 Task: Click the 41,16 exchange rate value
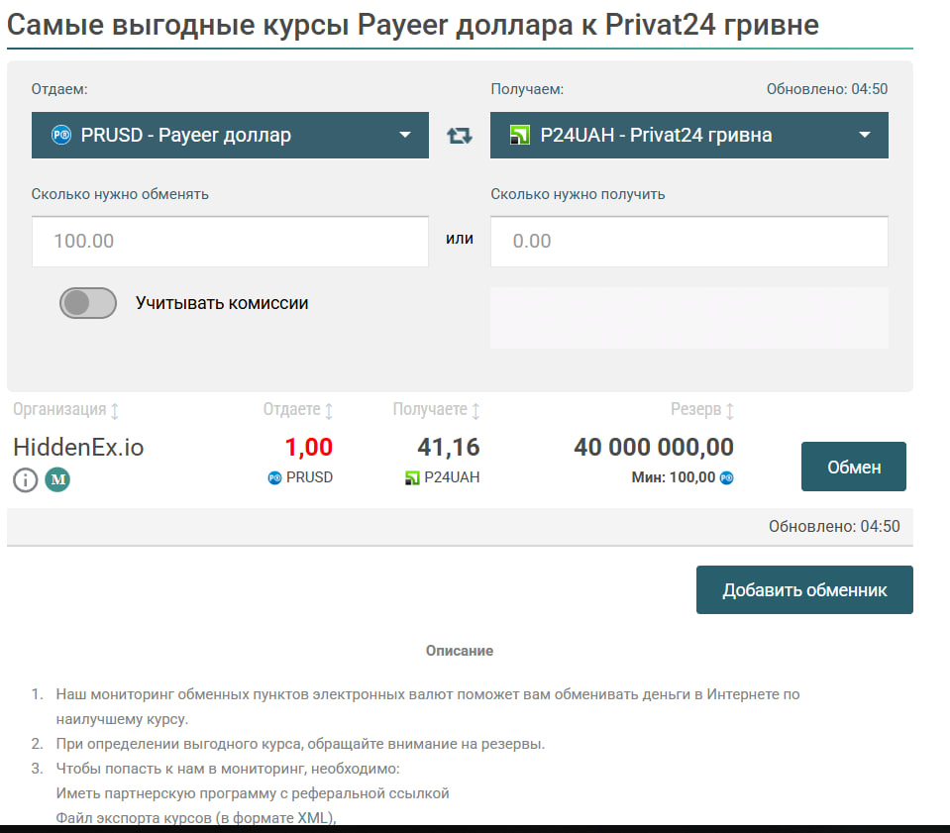(450, 448)
